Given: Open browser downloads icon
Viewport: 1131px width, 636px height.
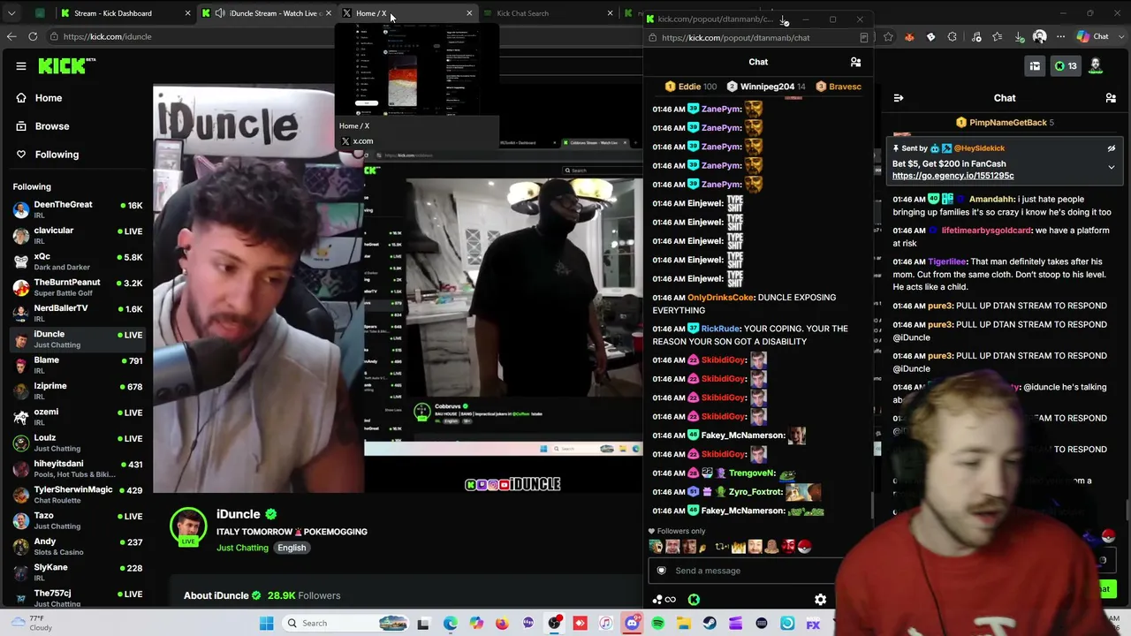Looking at the screenshot, I should [1020, 37].
